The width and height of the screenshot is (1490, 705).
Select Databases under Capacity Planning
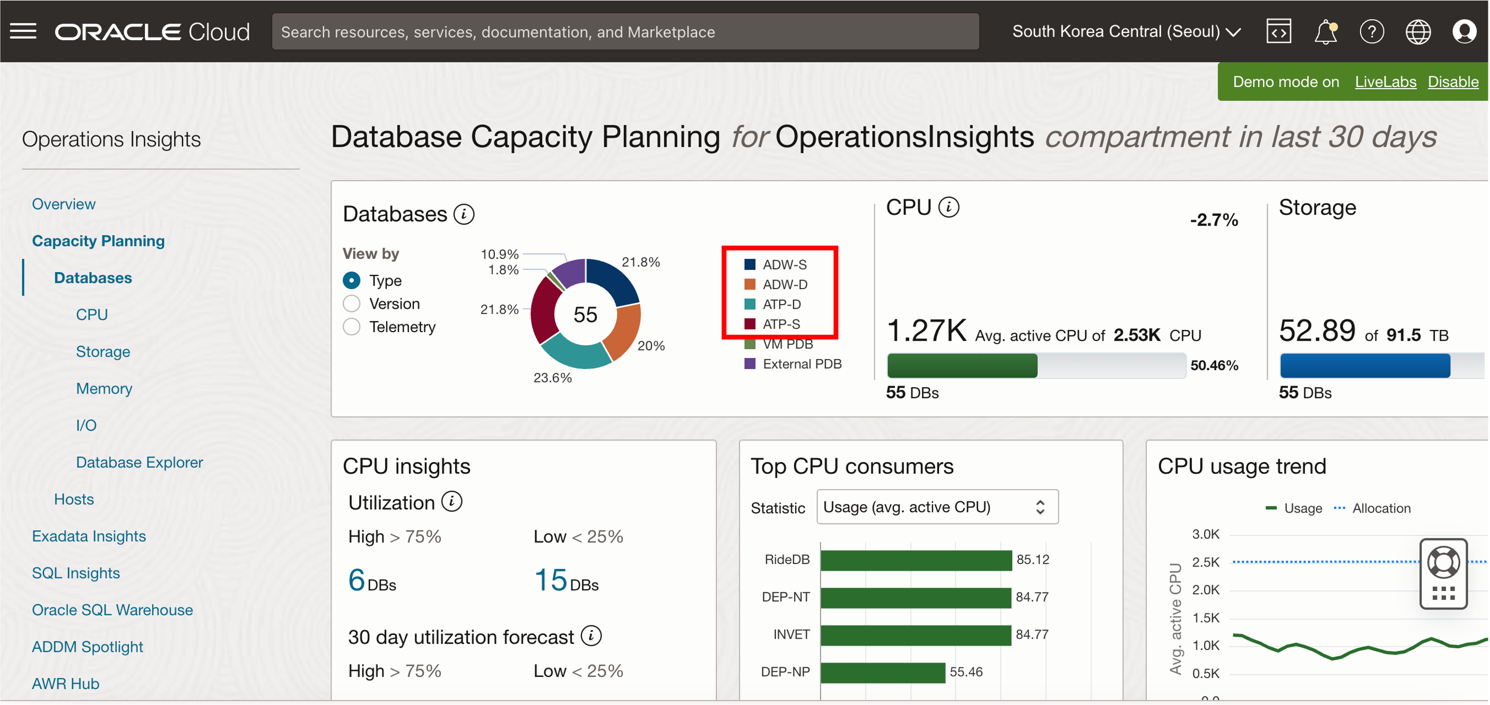click(93, 278)
